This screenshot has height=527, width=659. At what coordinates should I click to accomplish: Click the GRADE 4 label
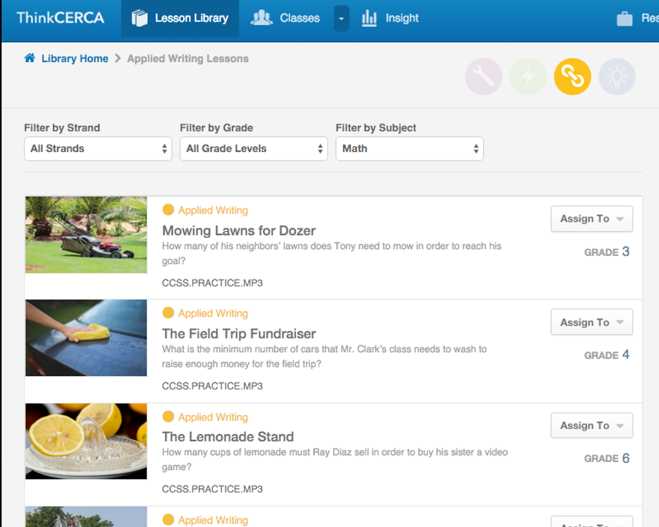[606, 355]
